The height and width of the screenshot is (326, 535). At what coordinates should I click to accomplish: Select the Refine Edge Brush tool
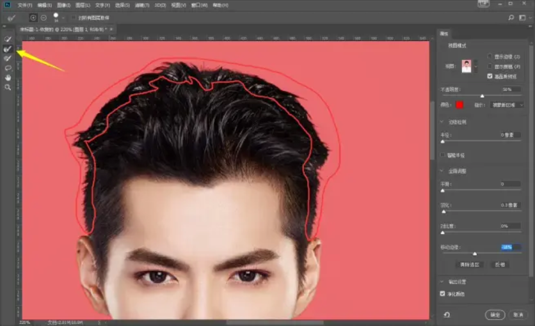[8, 49]
